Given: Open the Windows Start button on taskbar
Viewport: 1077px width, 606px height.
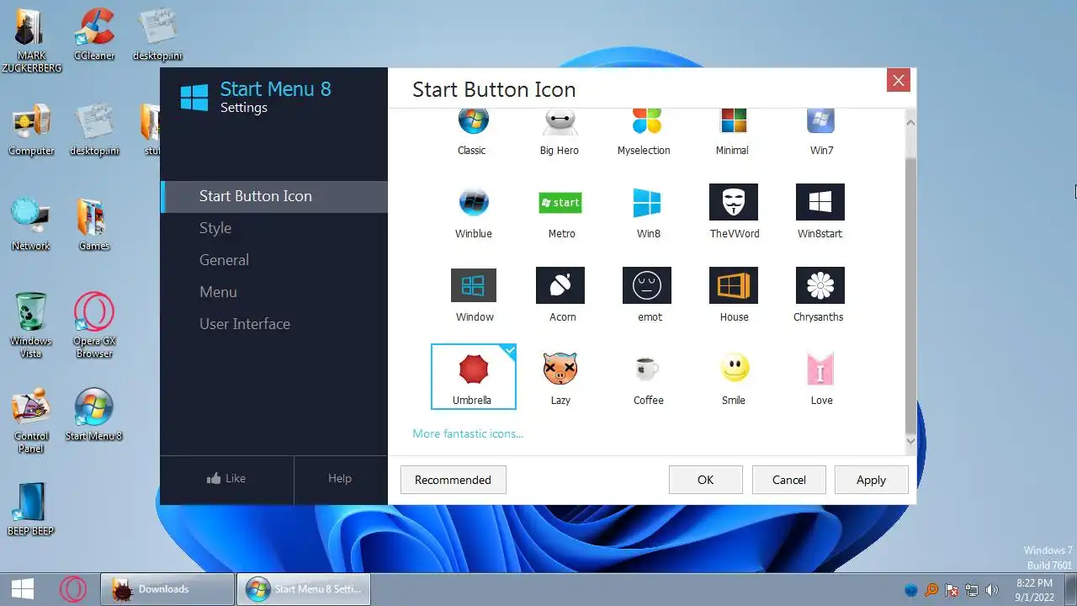Looking at the screenshot, I should [x=23, y=588].
